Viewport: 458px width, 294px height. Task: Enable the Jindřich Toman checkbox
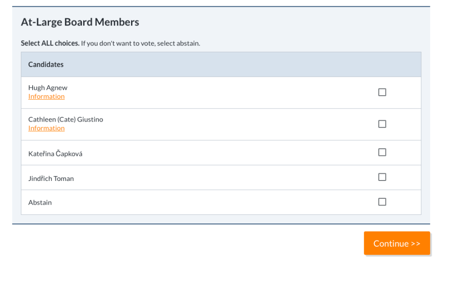(x=382, y=177)
